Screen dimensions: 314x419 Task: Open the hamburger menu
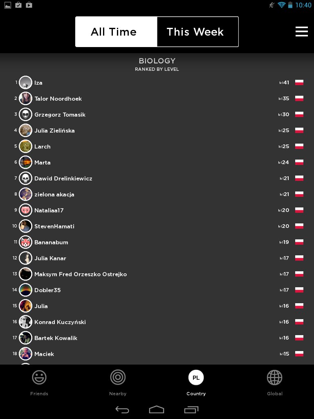[301, 32]
